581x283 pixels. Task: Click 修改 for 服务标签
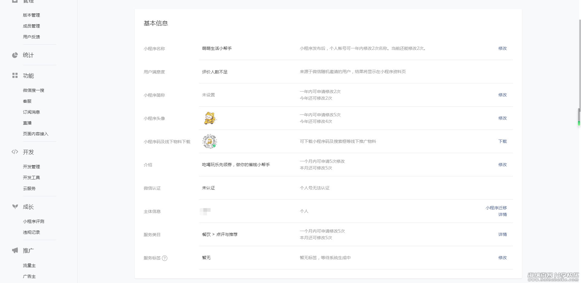click(x=503, y=258)
